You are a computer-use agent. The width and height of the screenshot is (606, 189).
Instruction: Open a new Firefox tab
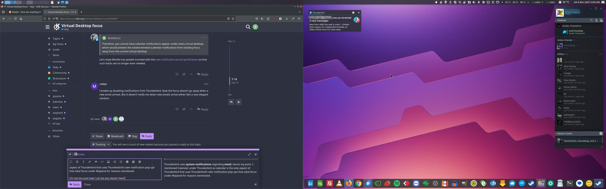pyautogui.click(x=81, y=12)
